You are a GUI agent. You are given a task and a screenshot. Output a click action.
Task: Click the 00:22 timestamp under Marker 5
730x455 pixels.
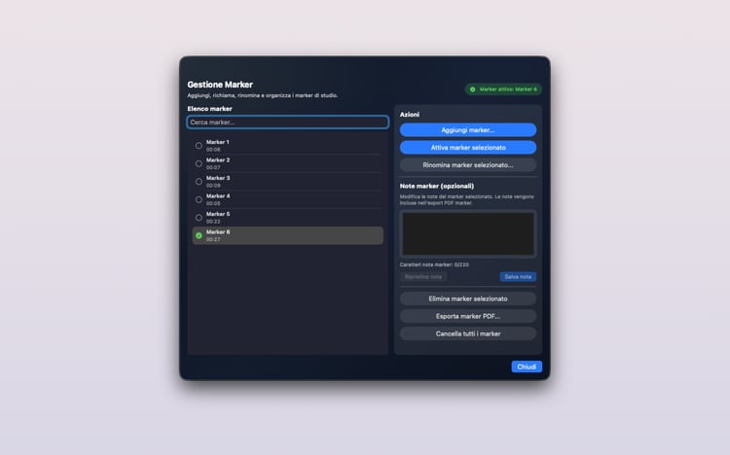coord(213,222)
